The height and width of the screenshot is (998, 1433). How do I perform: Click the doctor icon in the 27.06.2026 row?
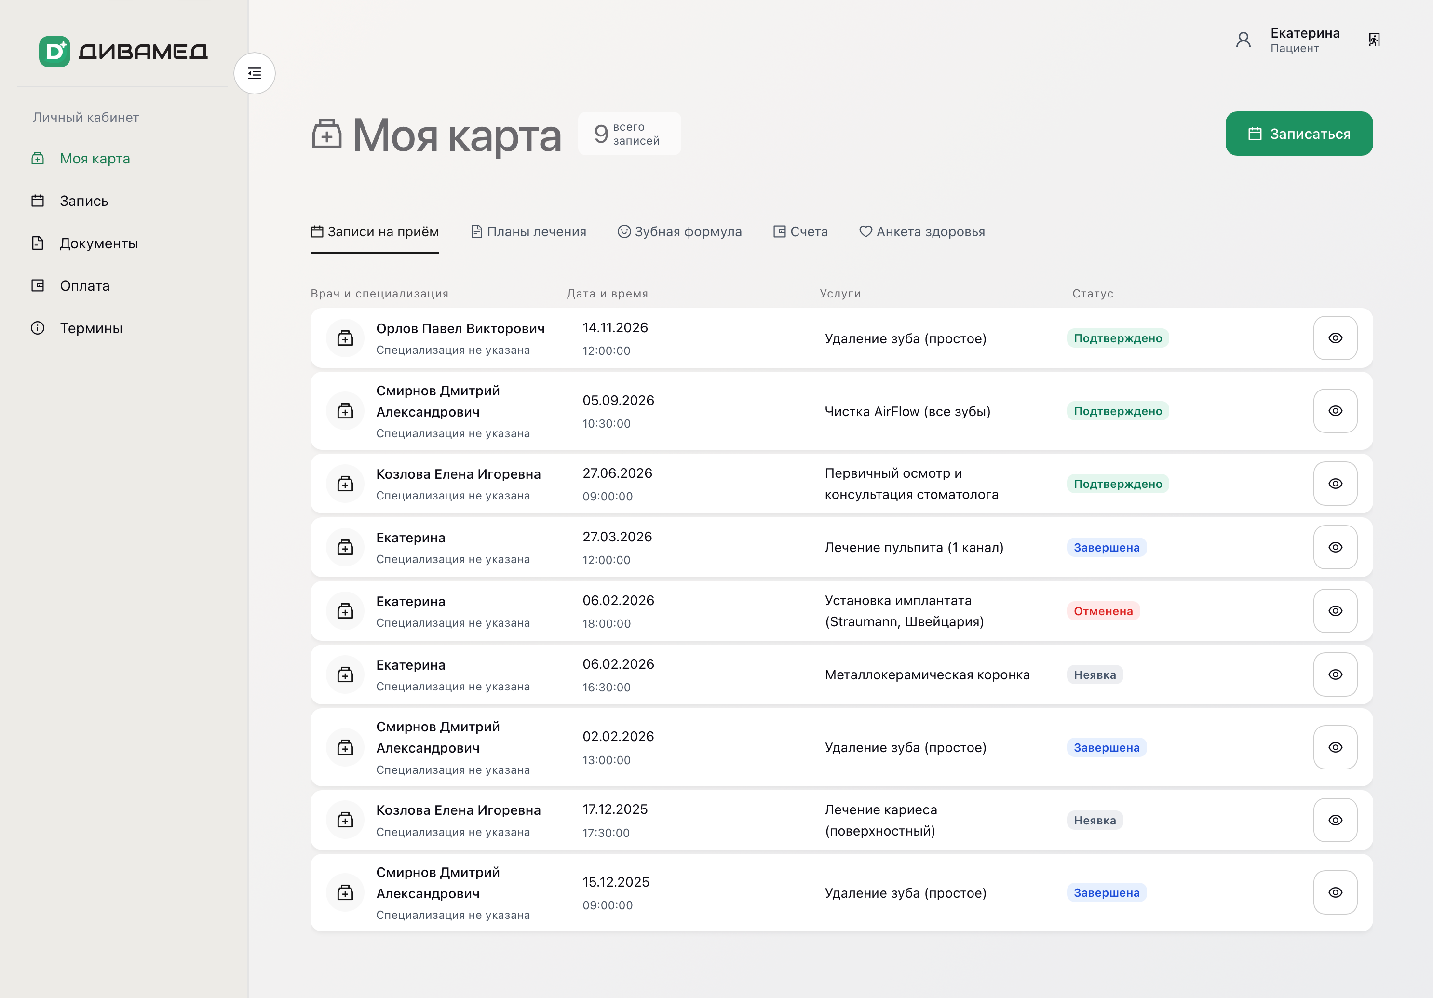click(345, 484)
